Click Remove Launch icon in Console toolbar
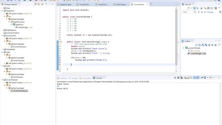The image size is (222, 125). (x=178, y=78)
